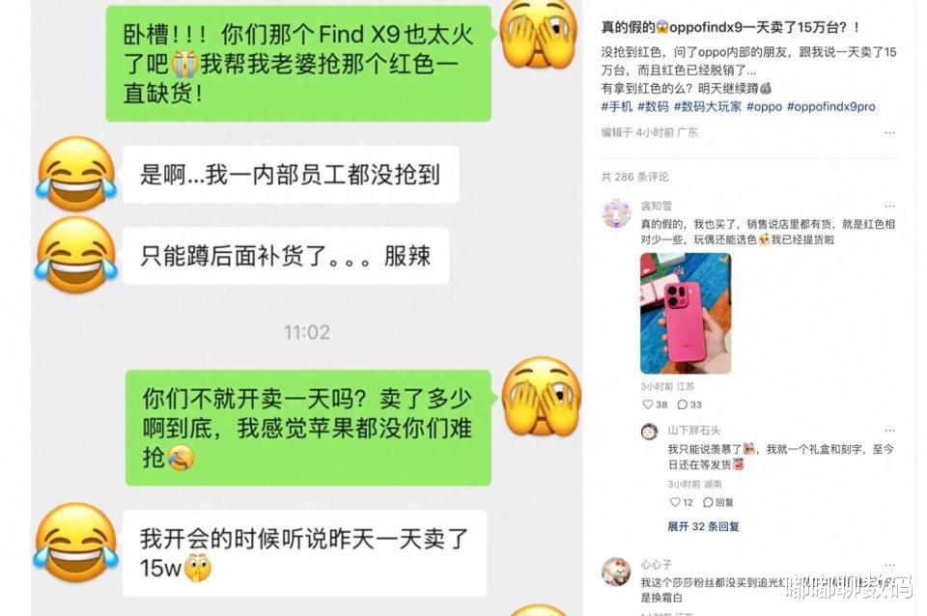Open the #数码 hashtag
This screenshot has height=616, width=927.
tap(653, 107)
